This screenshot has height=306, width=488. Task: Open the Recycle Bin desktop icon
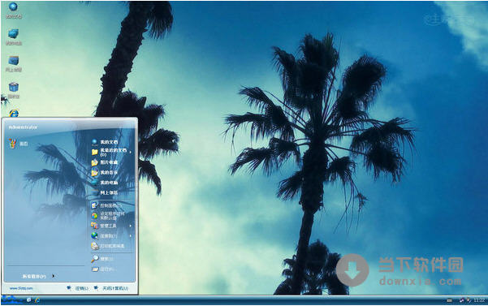tap(13, 90)
